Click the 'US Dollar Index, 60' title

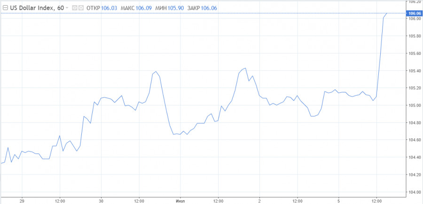(37, 8)
